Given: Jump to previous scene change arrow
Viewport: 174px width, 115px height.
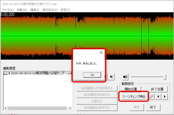Looking at the screenshot, I should [158, 97].
